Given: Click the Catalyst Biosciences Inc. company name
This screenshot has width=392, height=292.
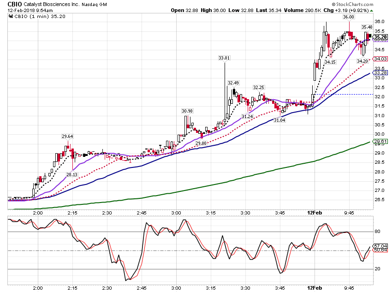Looking at the screenshot, I should (x=52, y=5).
